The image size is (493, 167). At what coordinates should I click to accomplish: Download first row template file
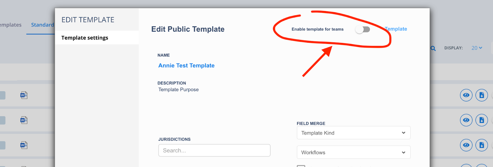(482, 95)
